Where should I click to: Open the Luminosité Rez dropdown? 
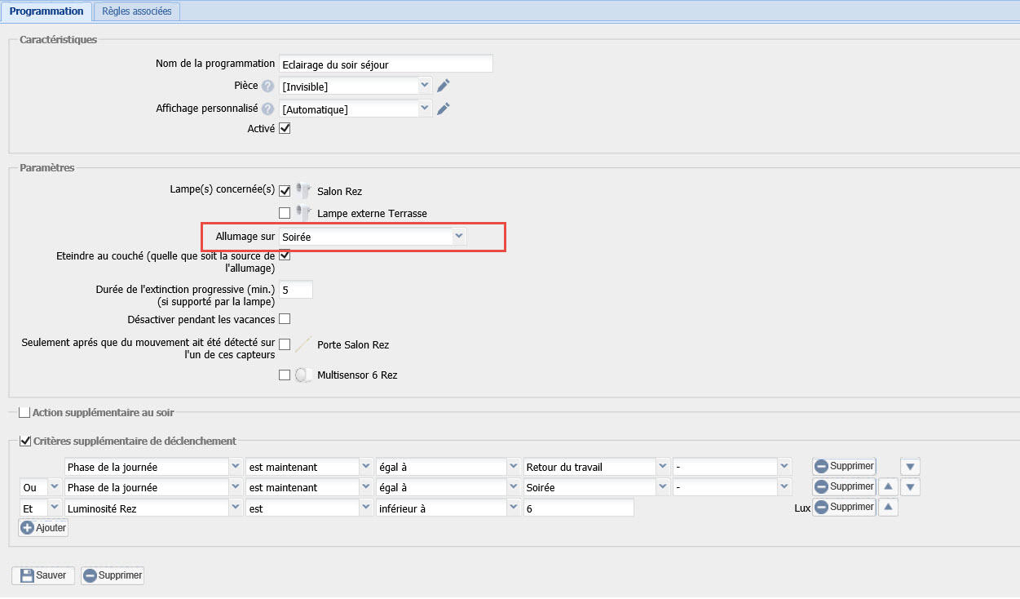(x=154, y=508)
